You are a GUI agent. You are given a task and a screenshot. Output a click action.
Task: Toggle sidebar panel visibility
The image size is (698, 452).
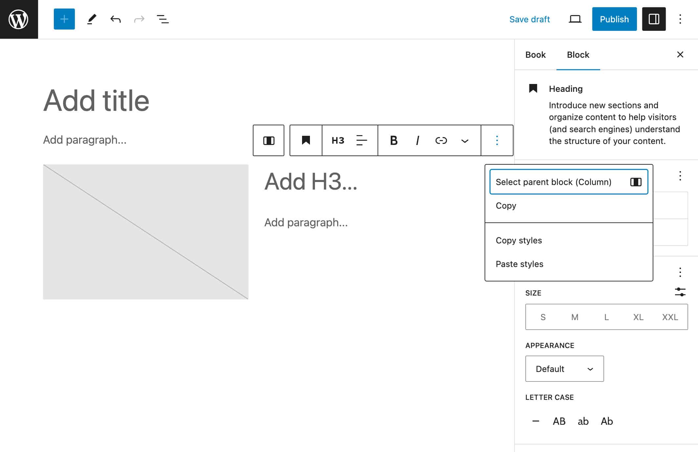(653, 19)
